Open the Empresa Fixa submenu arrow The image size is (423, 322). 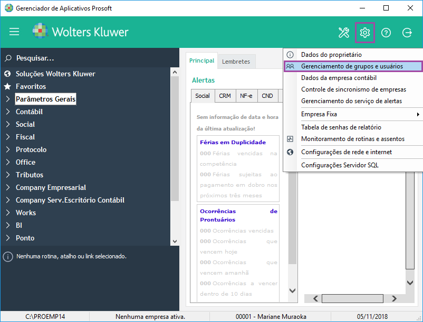click(x=418, y=114)
